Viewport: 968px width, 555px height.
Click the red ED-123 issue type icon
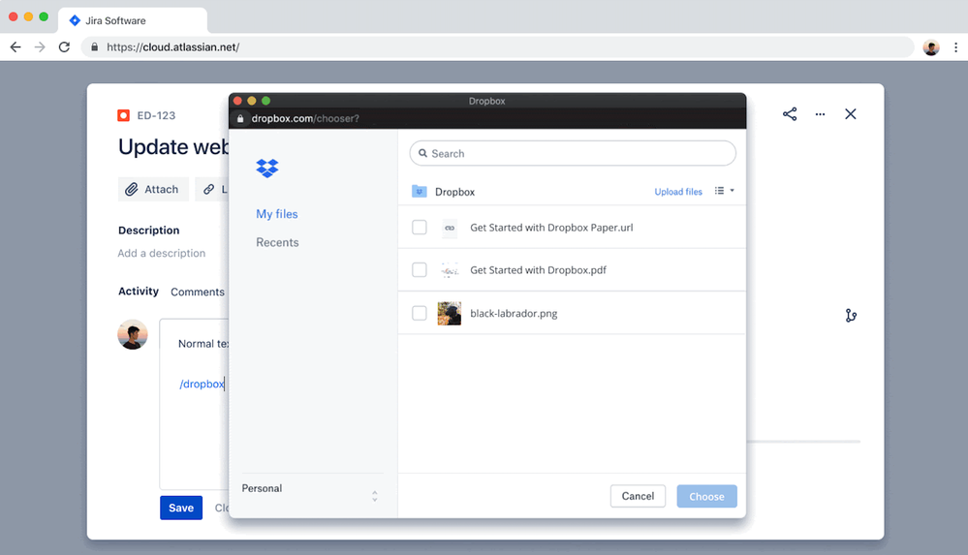[x=123, y=115]
